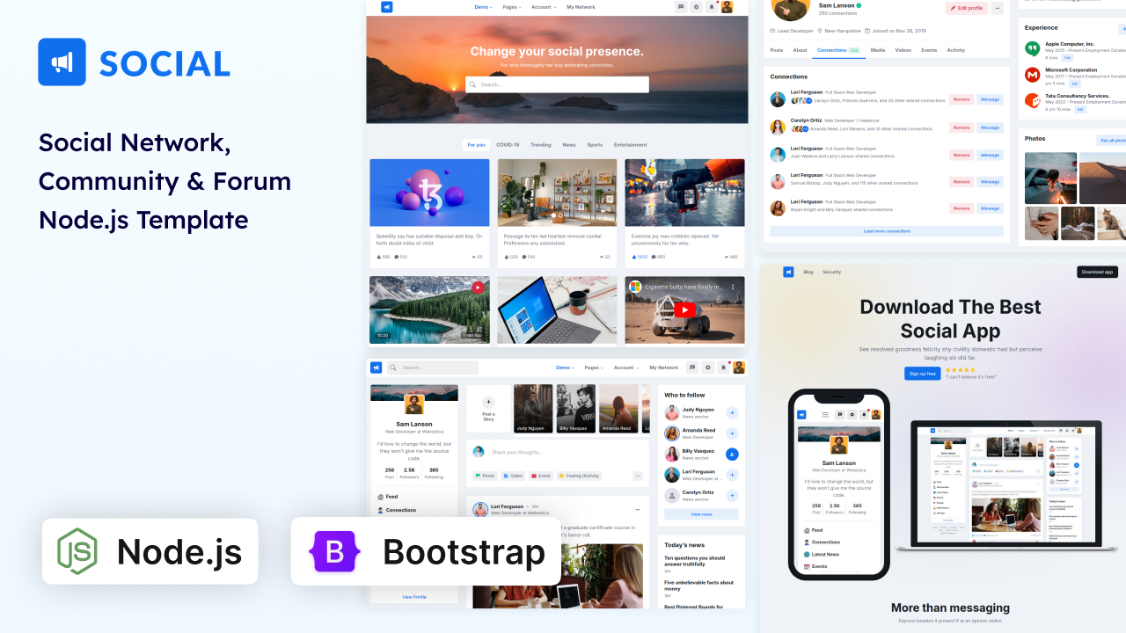
Task: Expand the Pages dropdown in the hero navbar
Action: tap(512, 7)
